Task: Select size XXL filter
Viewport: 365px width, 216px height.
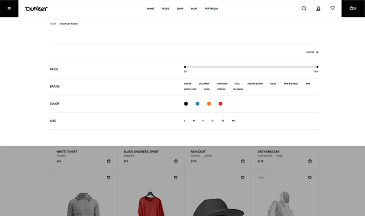Action: (234, 121)
